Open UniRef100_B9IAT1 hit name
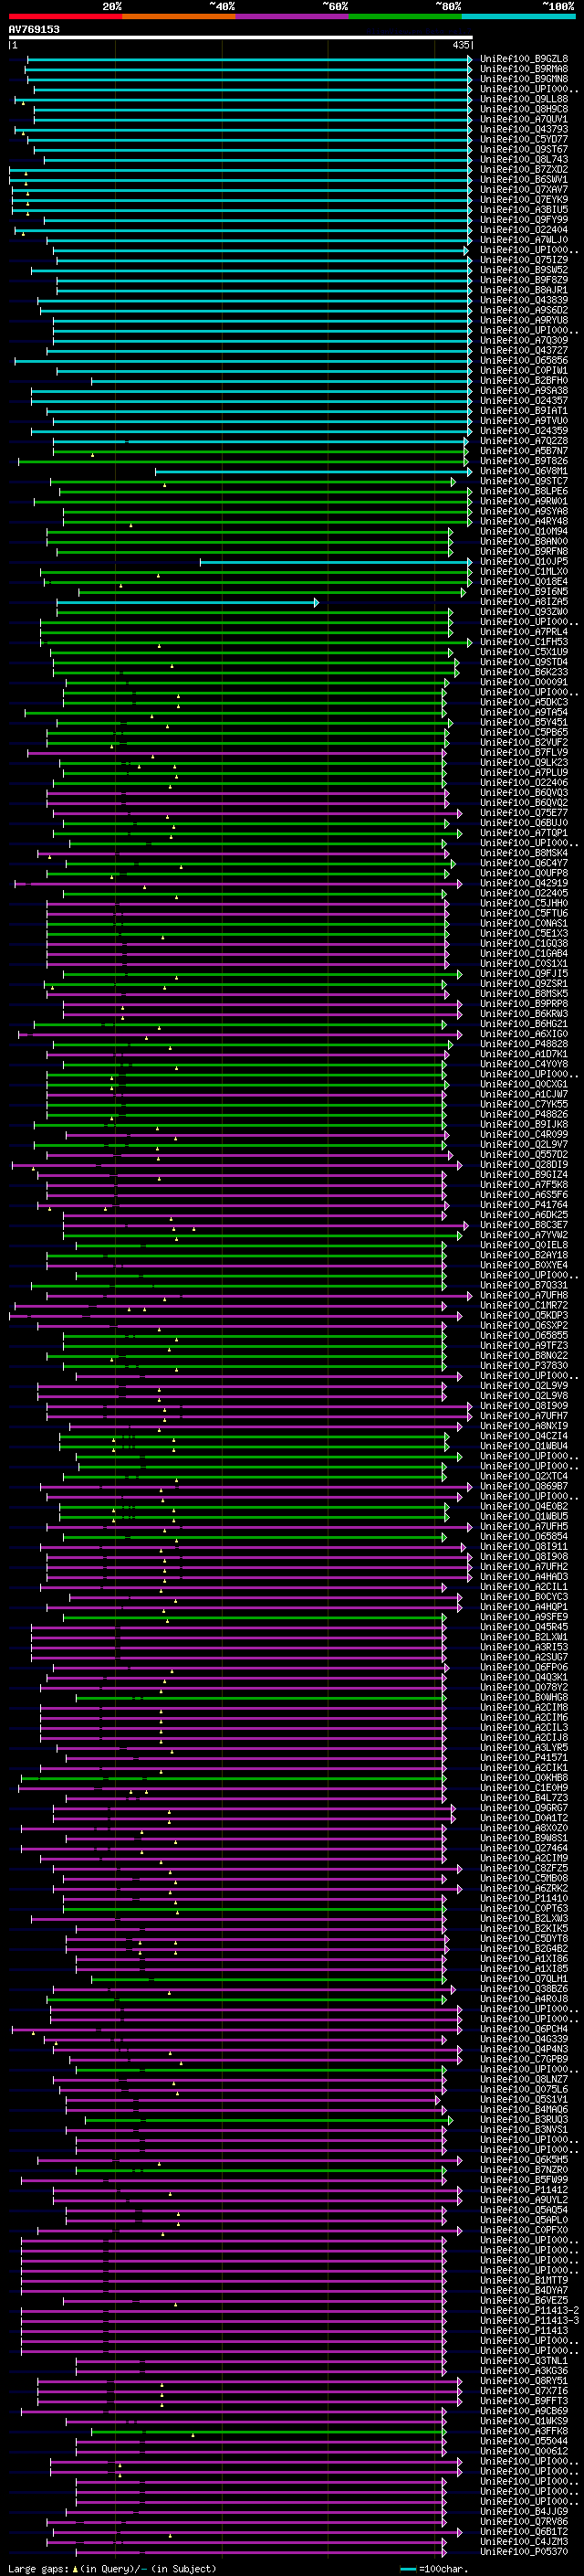584x2576 pixels. pos(524,411)
